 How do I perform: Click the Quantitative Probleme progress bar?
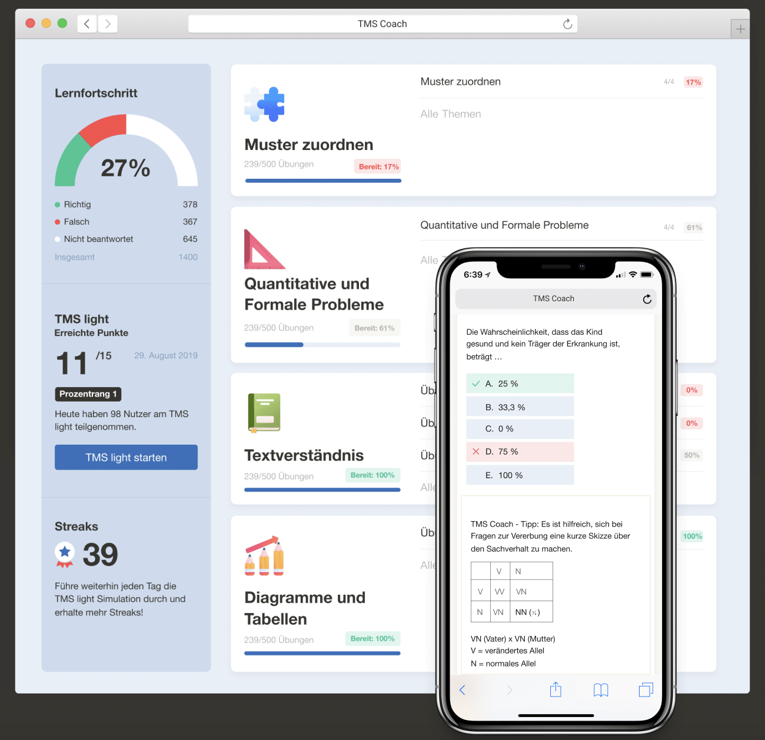tap(322, 345)
